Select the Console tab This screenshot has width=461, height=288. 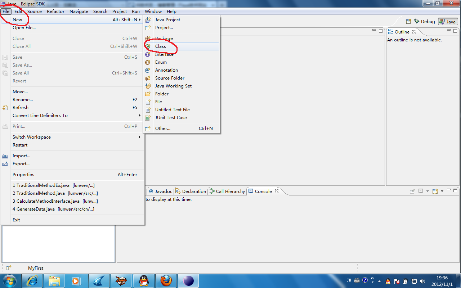pyautogui.click(x=263, y=192)
